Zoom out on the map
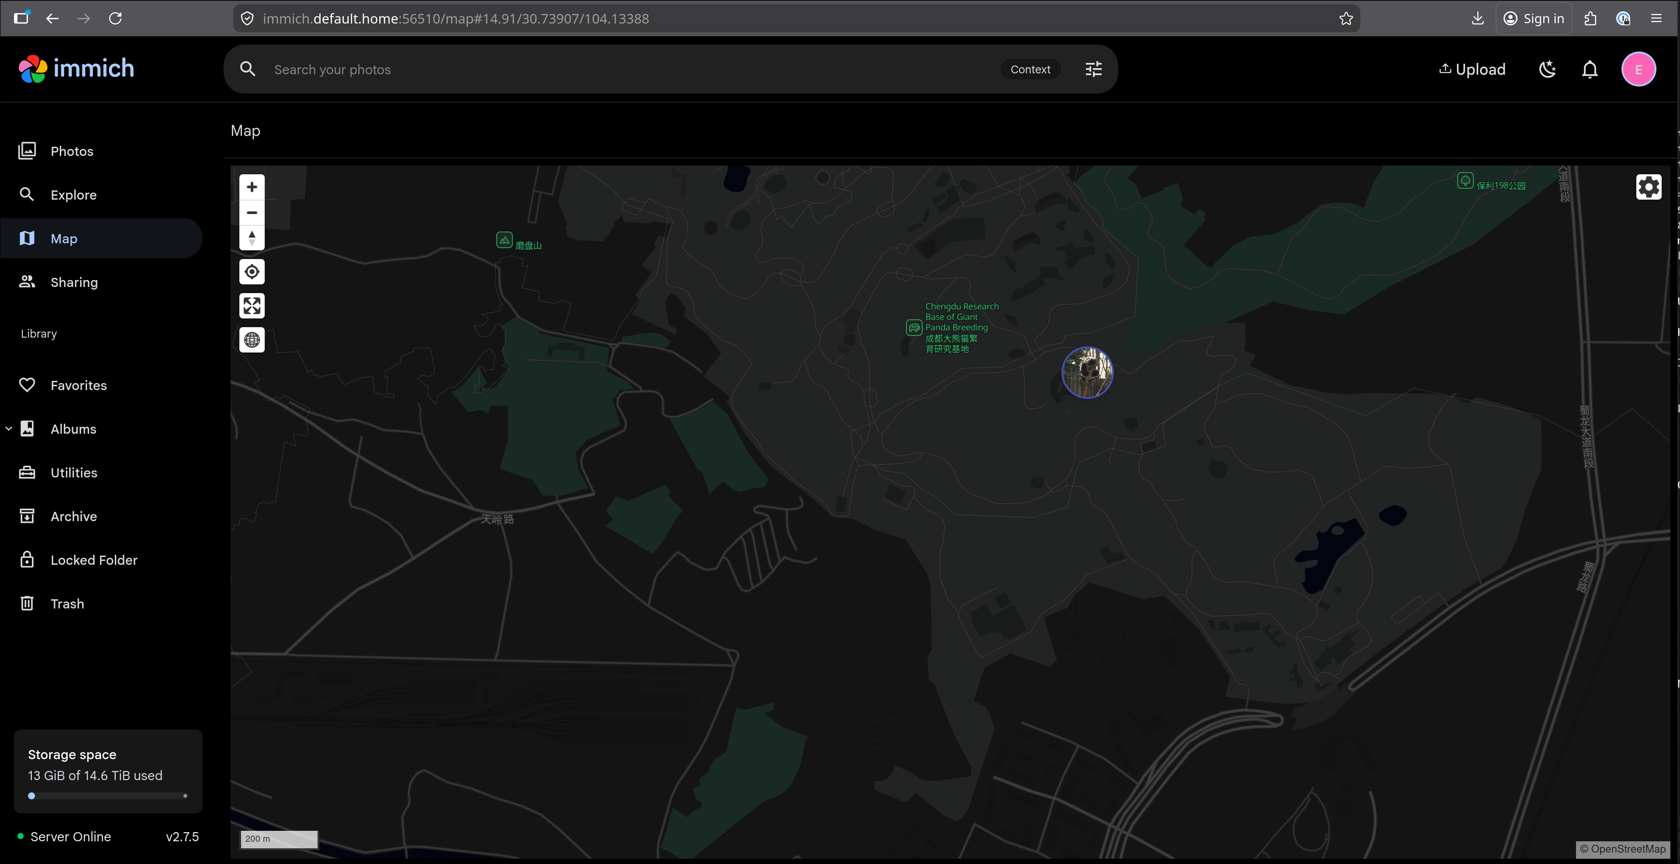 pyautogui.click(x=252, y=213)
